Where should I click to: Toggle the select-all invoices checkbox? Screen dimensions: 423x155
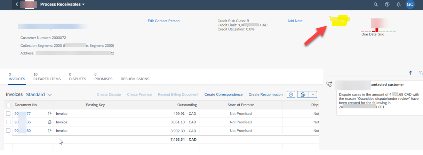click(8, 105)
